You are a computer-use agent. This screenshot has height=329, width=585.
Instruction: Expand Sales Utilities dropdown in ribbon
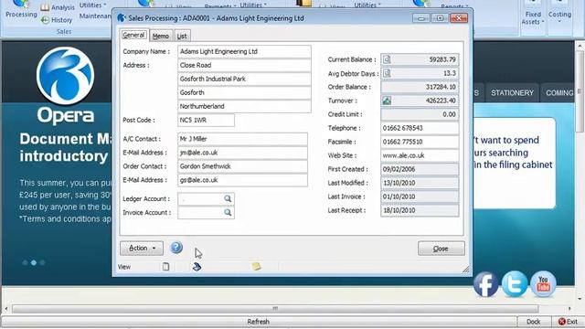(92, 5)
